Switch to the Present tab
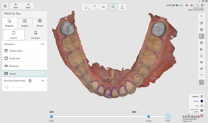This screenshot has width=208, height=123. point(40,23)
